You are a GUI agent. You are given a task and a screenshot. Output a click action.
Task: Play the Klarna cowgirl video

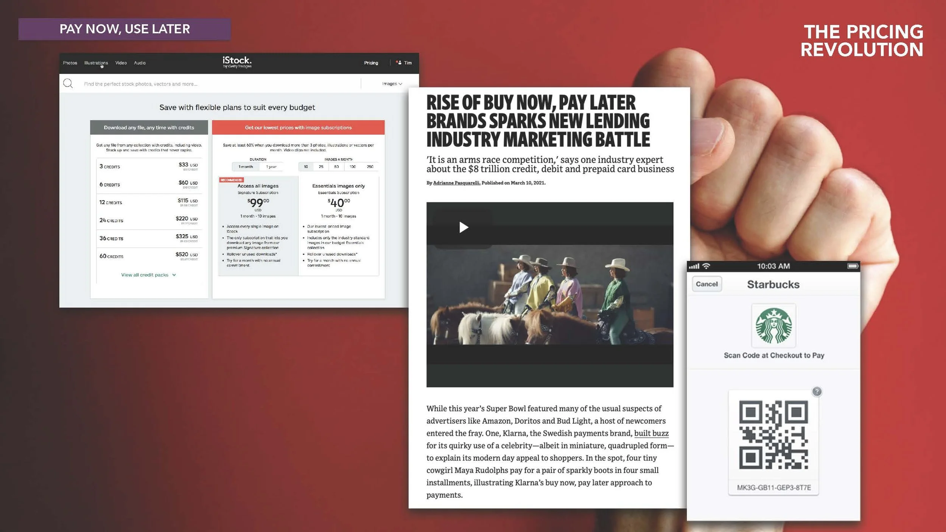(464, 227)
